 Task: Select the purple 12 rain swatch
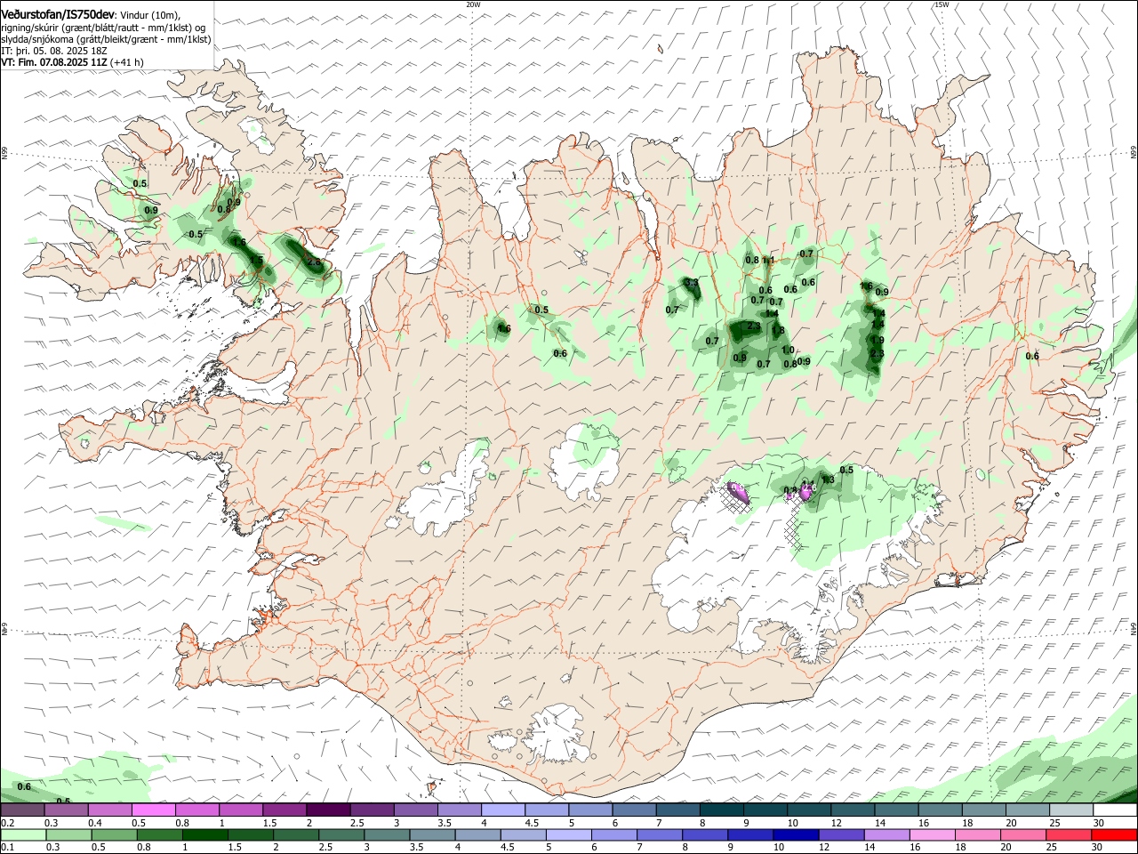click(841, 834)
